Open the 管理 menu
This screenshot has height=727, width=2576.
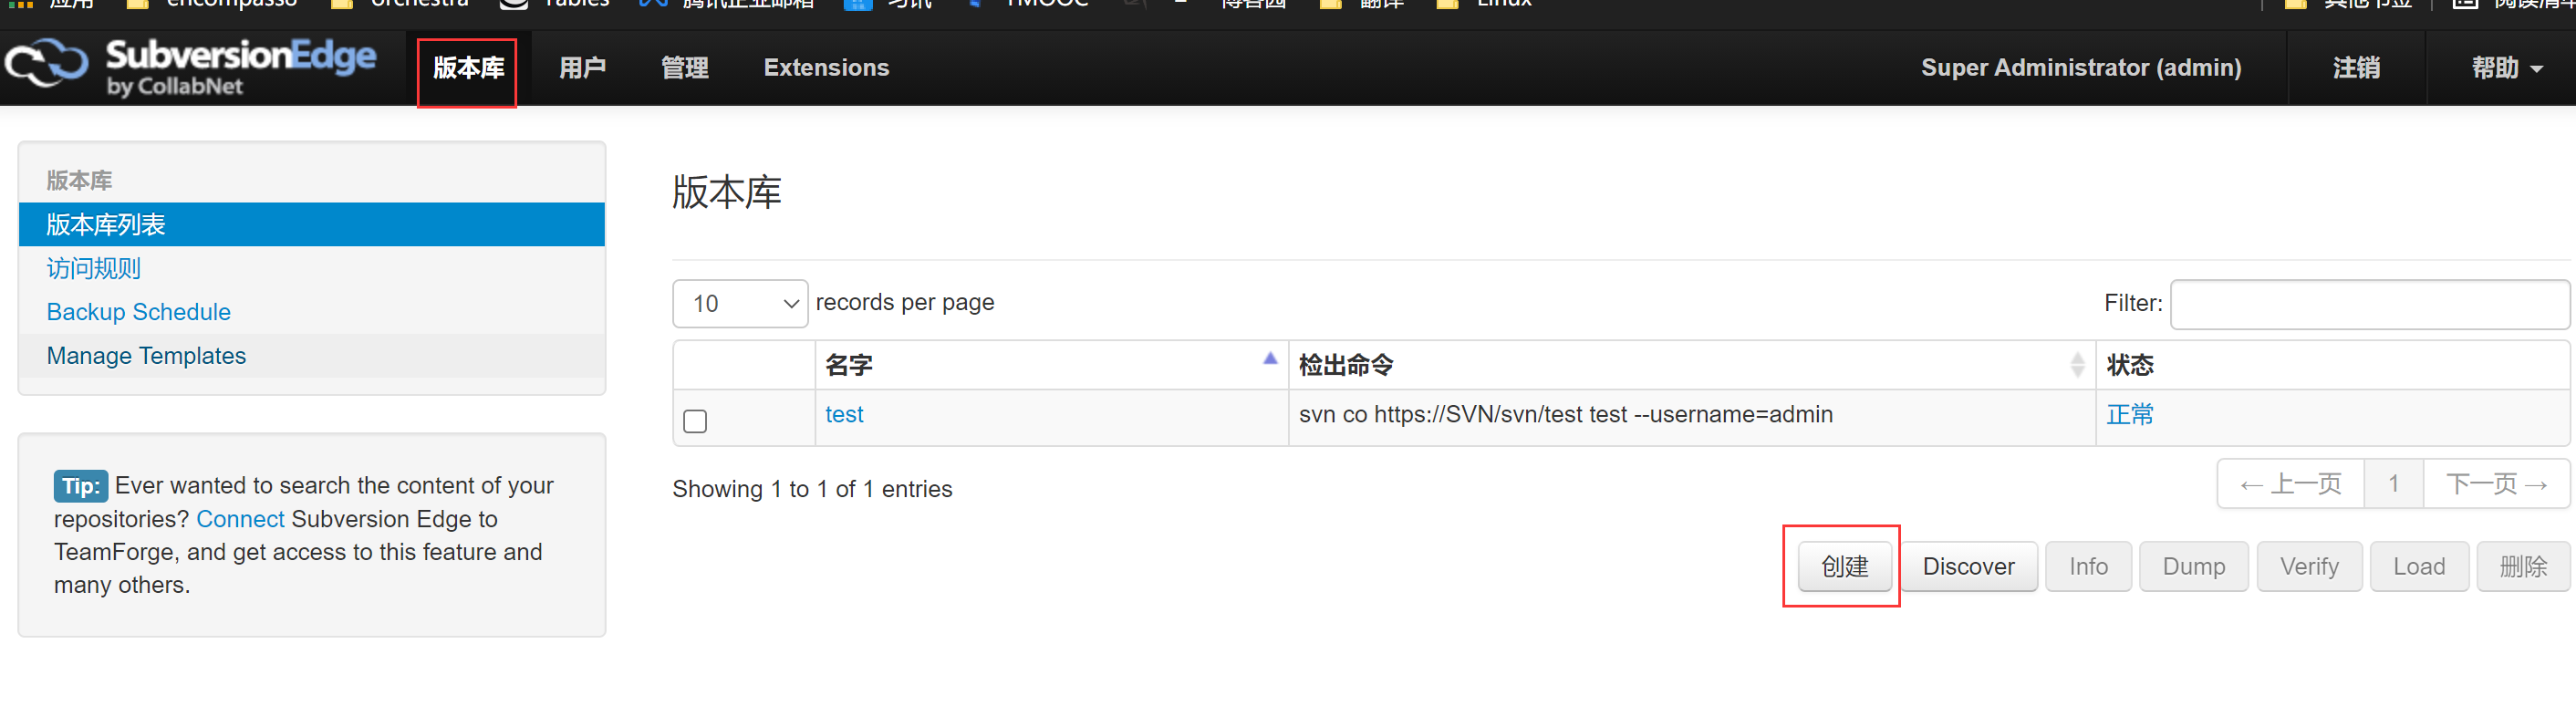point(685,68)
